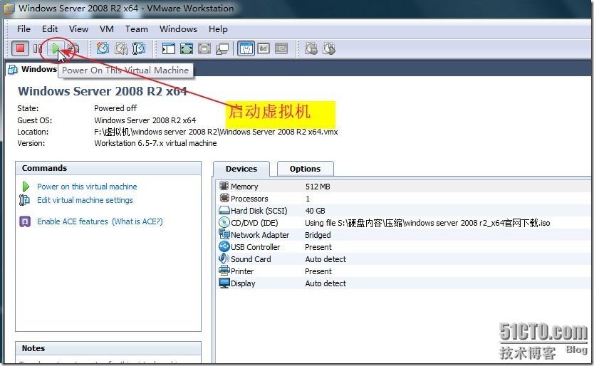Open the Edit menu
The width and height of the screenshot is (594, 366).
50,28
